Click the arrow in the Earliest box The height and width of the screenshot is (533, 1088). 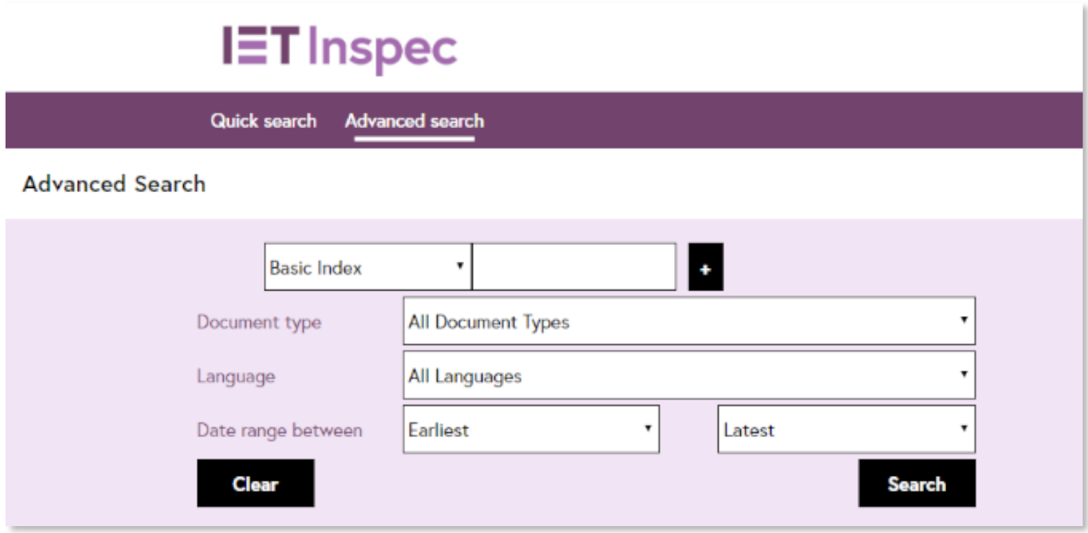click(x=647, y=428)
